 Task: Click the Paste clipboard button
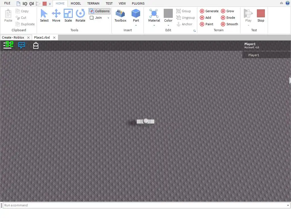tap(8, 16)
